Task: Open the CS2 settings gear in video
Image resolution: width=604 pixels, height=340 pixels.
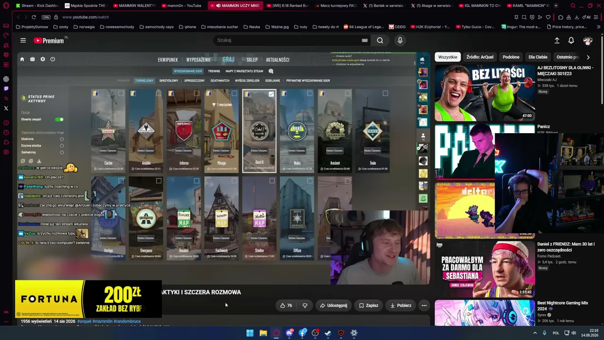Action: click(x=42, y=59)
